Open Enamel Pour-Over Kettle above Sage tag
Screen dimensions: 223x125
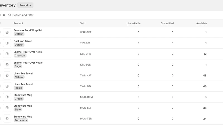pos(28,62)
